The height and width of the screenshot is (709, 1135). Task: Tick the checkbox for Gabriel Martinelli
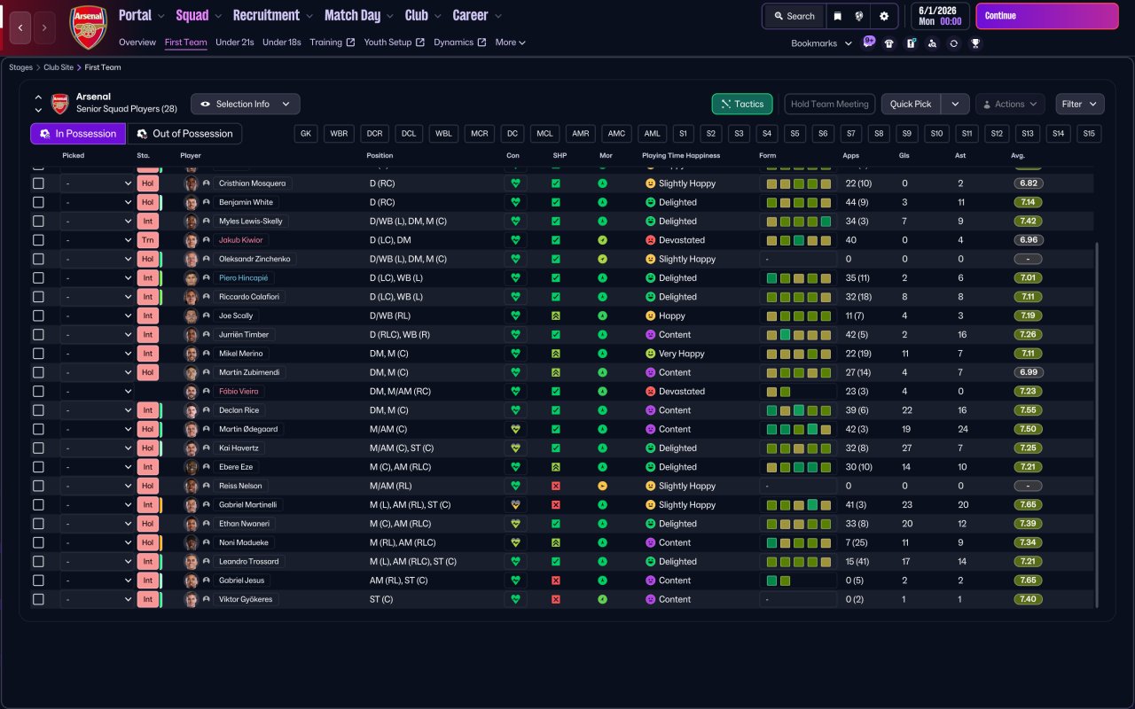38,505
